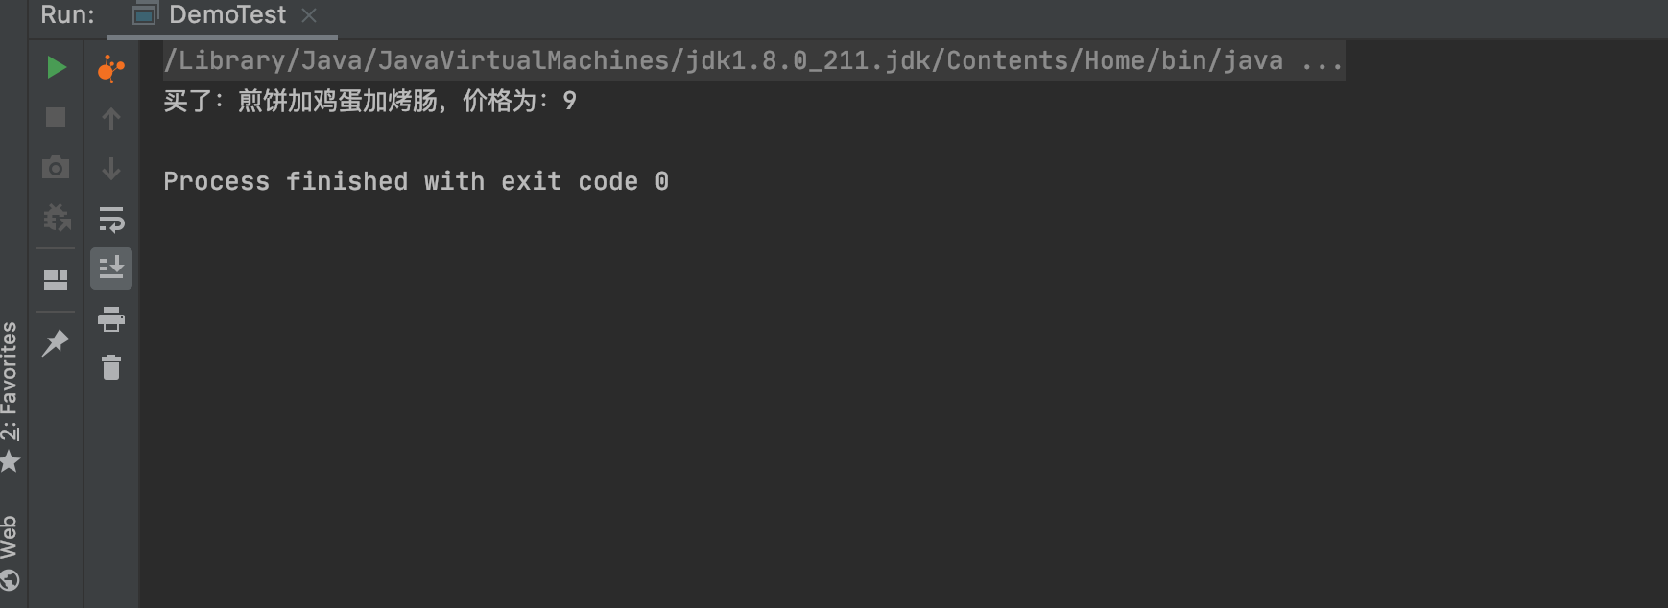Print console output with printer icon
Screen dimensions: 1668x608
tap(111, 319)
